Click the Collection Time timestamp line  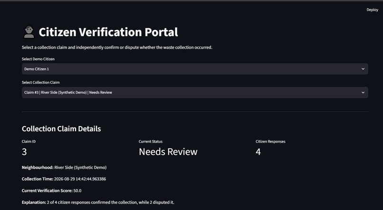pos(64,179)
